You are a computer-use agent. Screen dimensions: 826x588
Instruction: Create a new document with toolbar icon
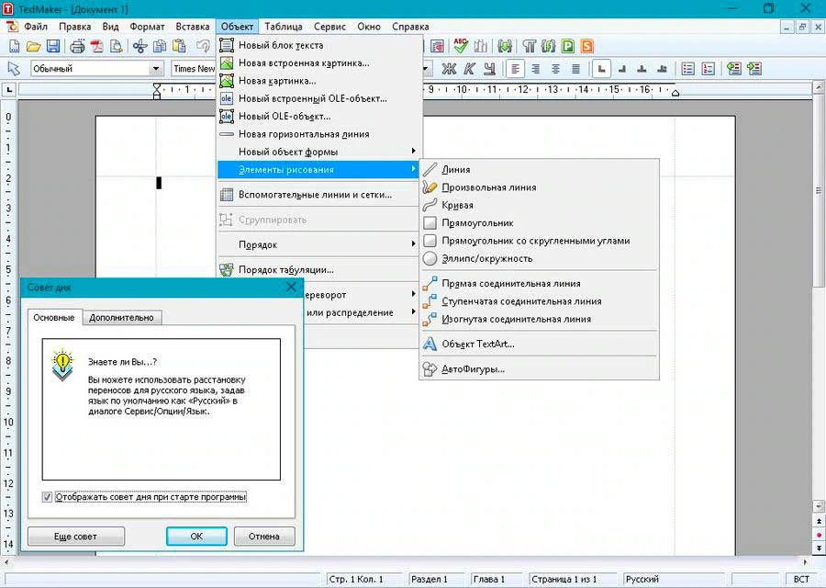pyautogui.click(x=15, y=47)
